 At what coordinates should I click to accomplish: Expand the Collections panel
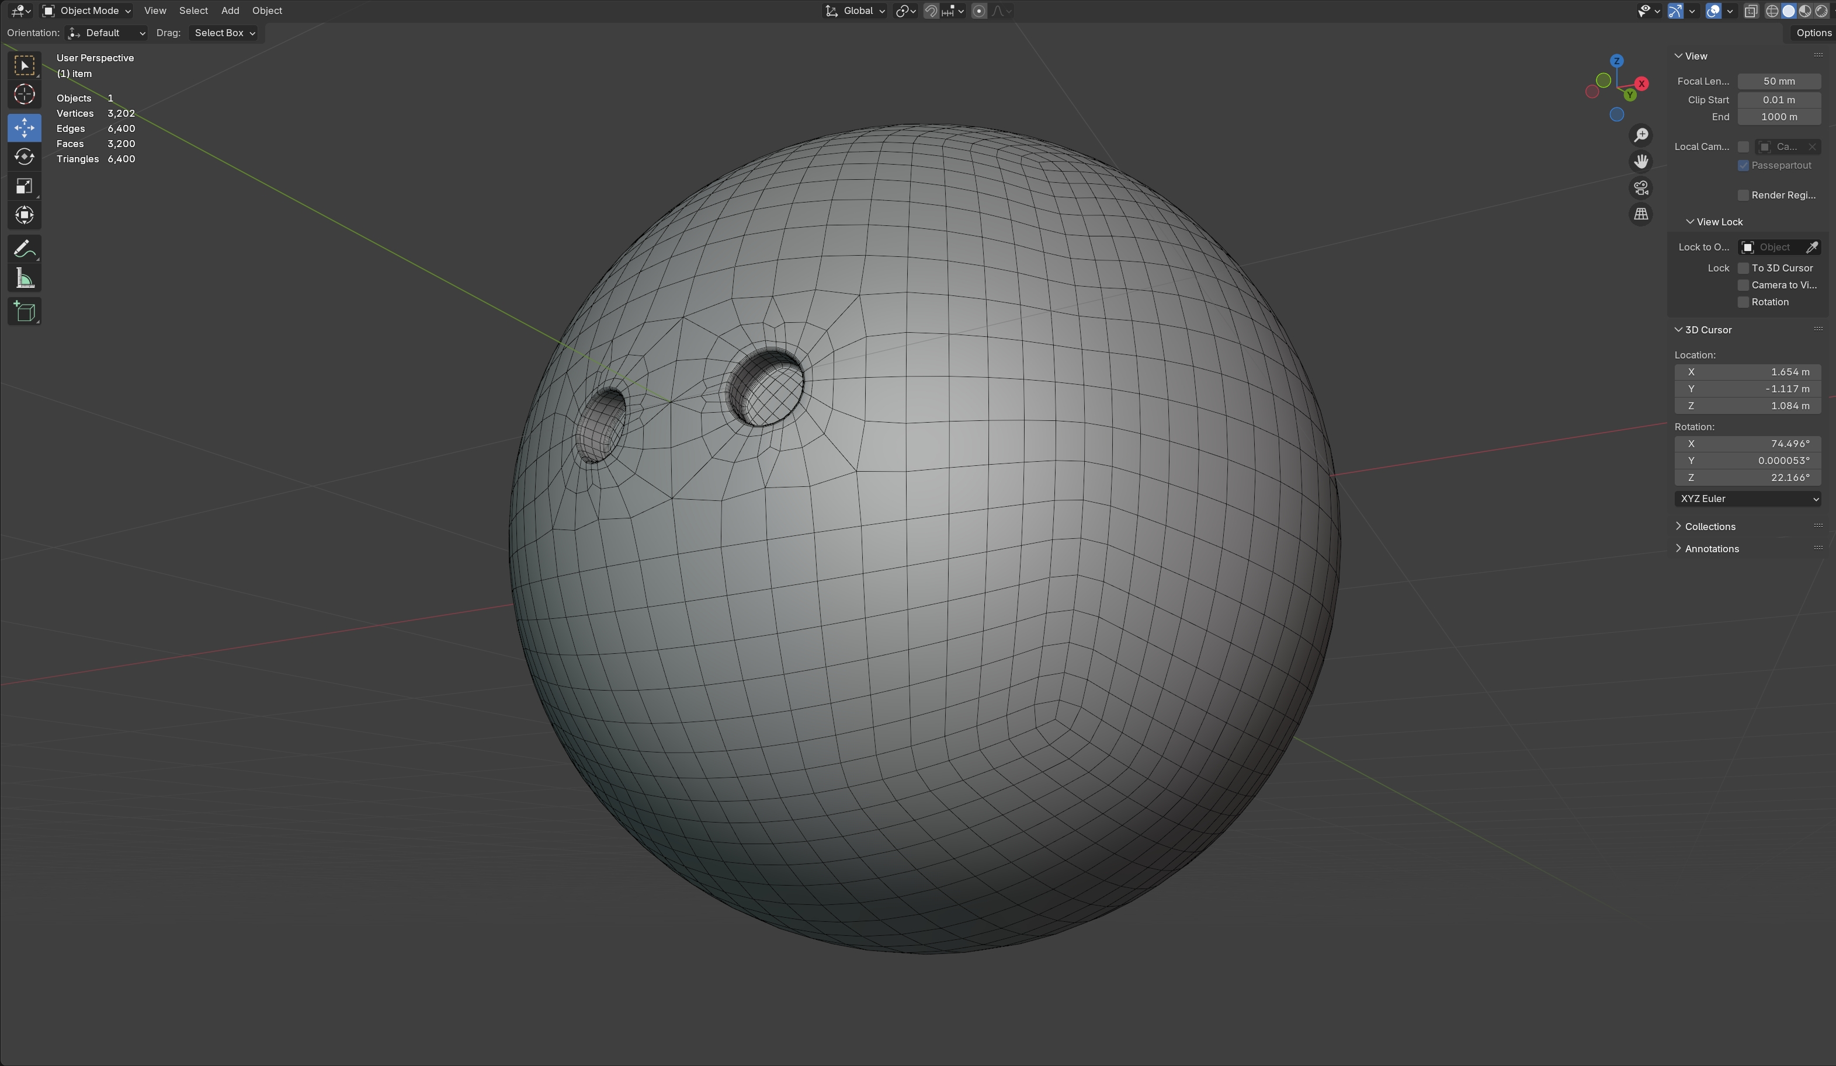1709,527
